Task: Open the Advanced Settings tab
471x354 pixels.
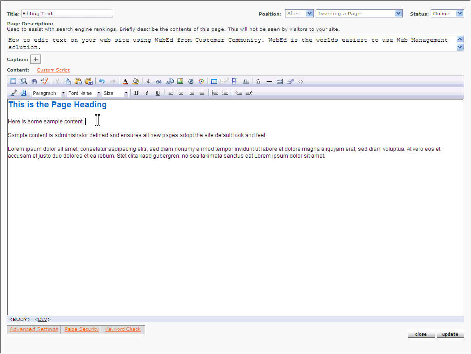Action: (x=33, y=329)
